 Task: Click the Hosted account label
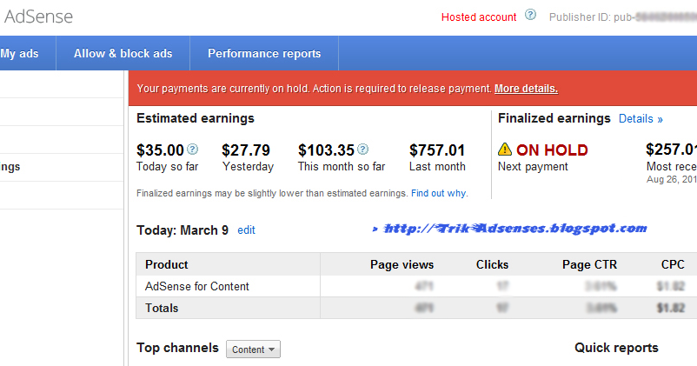tap(479, 17)
